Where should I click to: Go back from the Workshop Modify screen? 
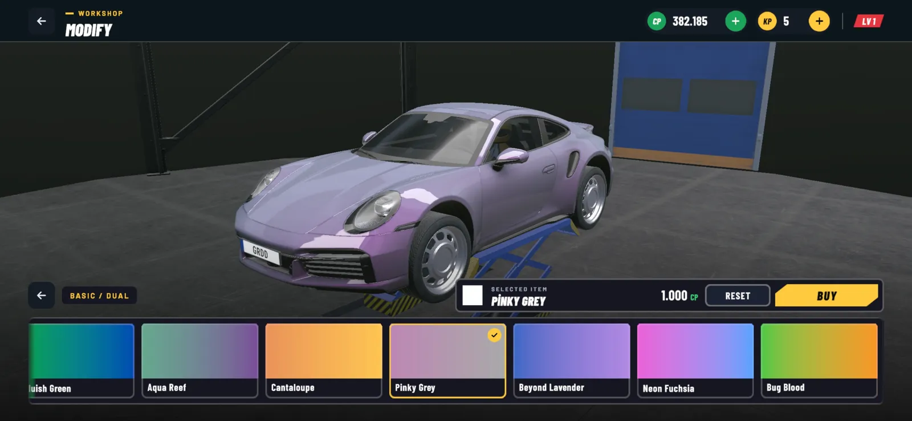pos(42,21)
